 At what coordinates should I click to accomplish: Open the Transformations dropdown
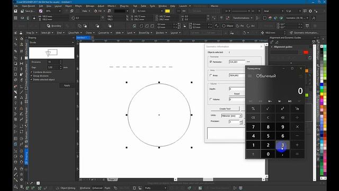[x=243, y=18]
